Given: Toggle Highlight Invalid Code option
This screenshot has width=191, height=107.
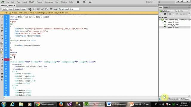Looking at the screenshot, I should pyautogui.click(x=2, y=46).
